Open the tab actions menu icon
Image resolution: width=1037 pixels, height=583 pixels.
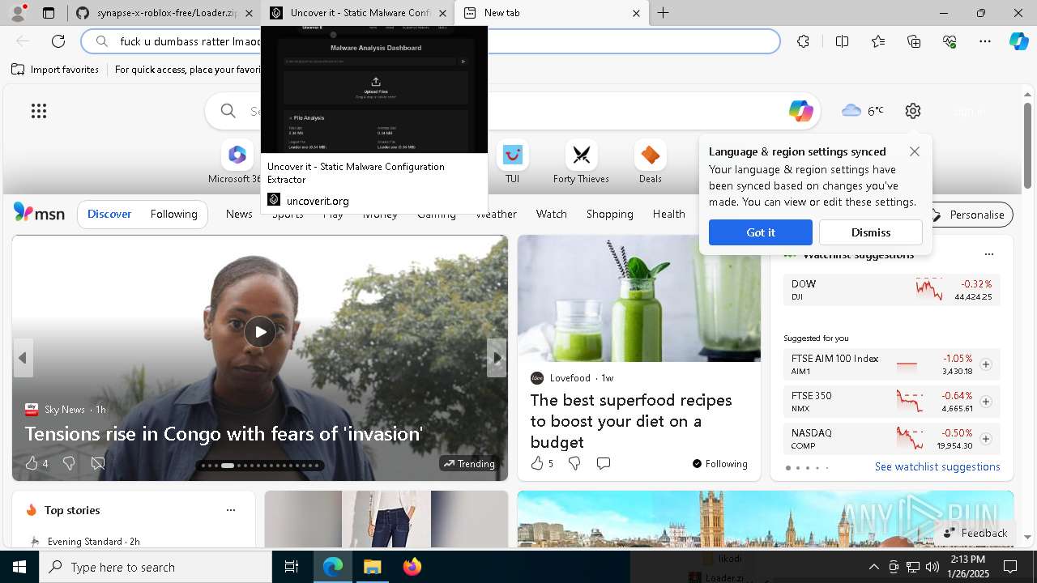tap(49, 13)
